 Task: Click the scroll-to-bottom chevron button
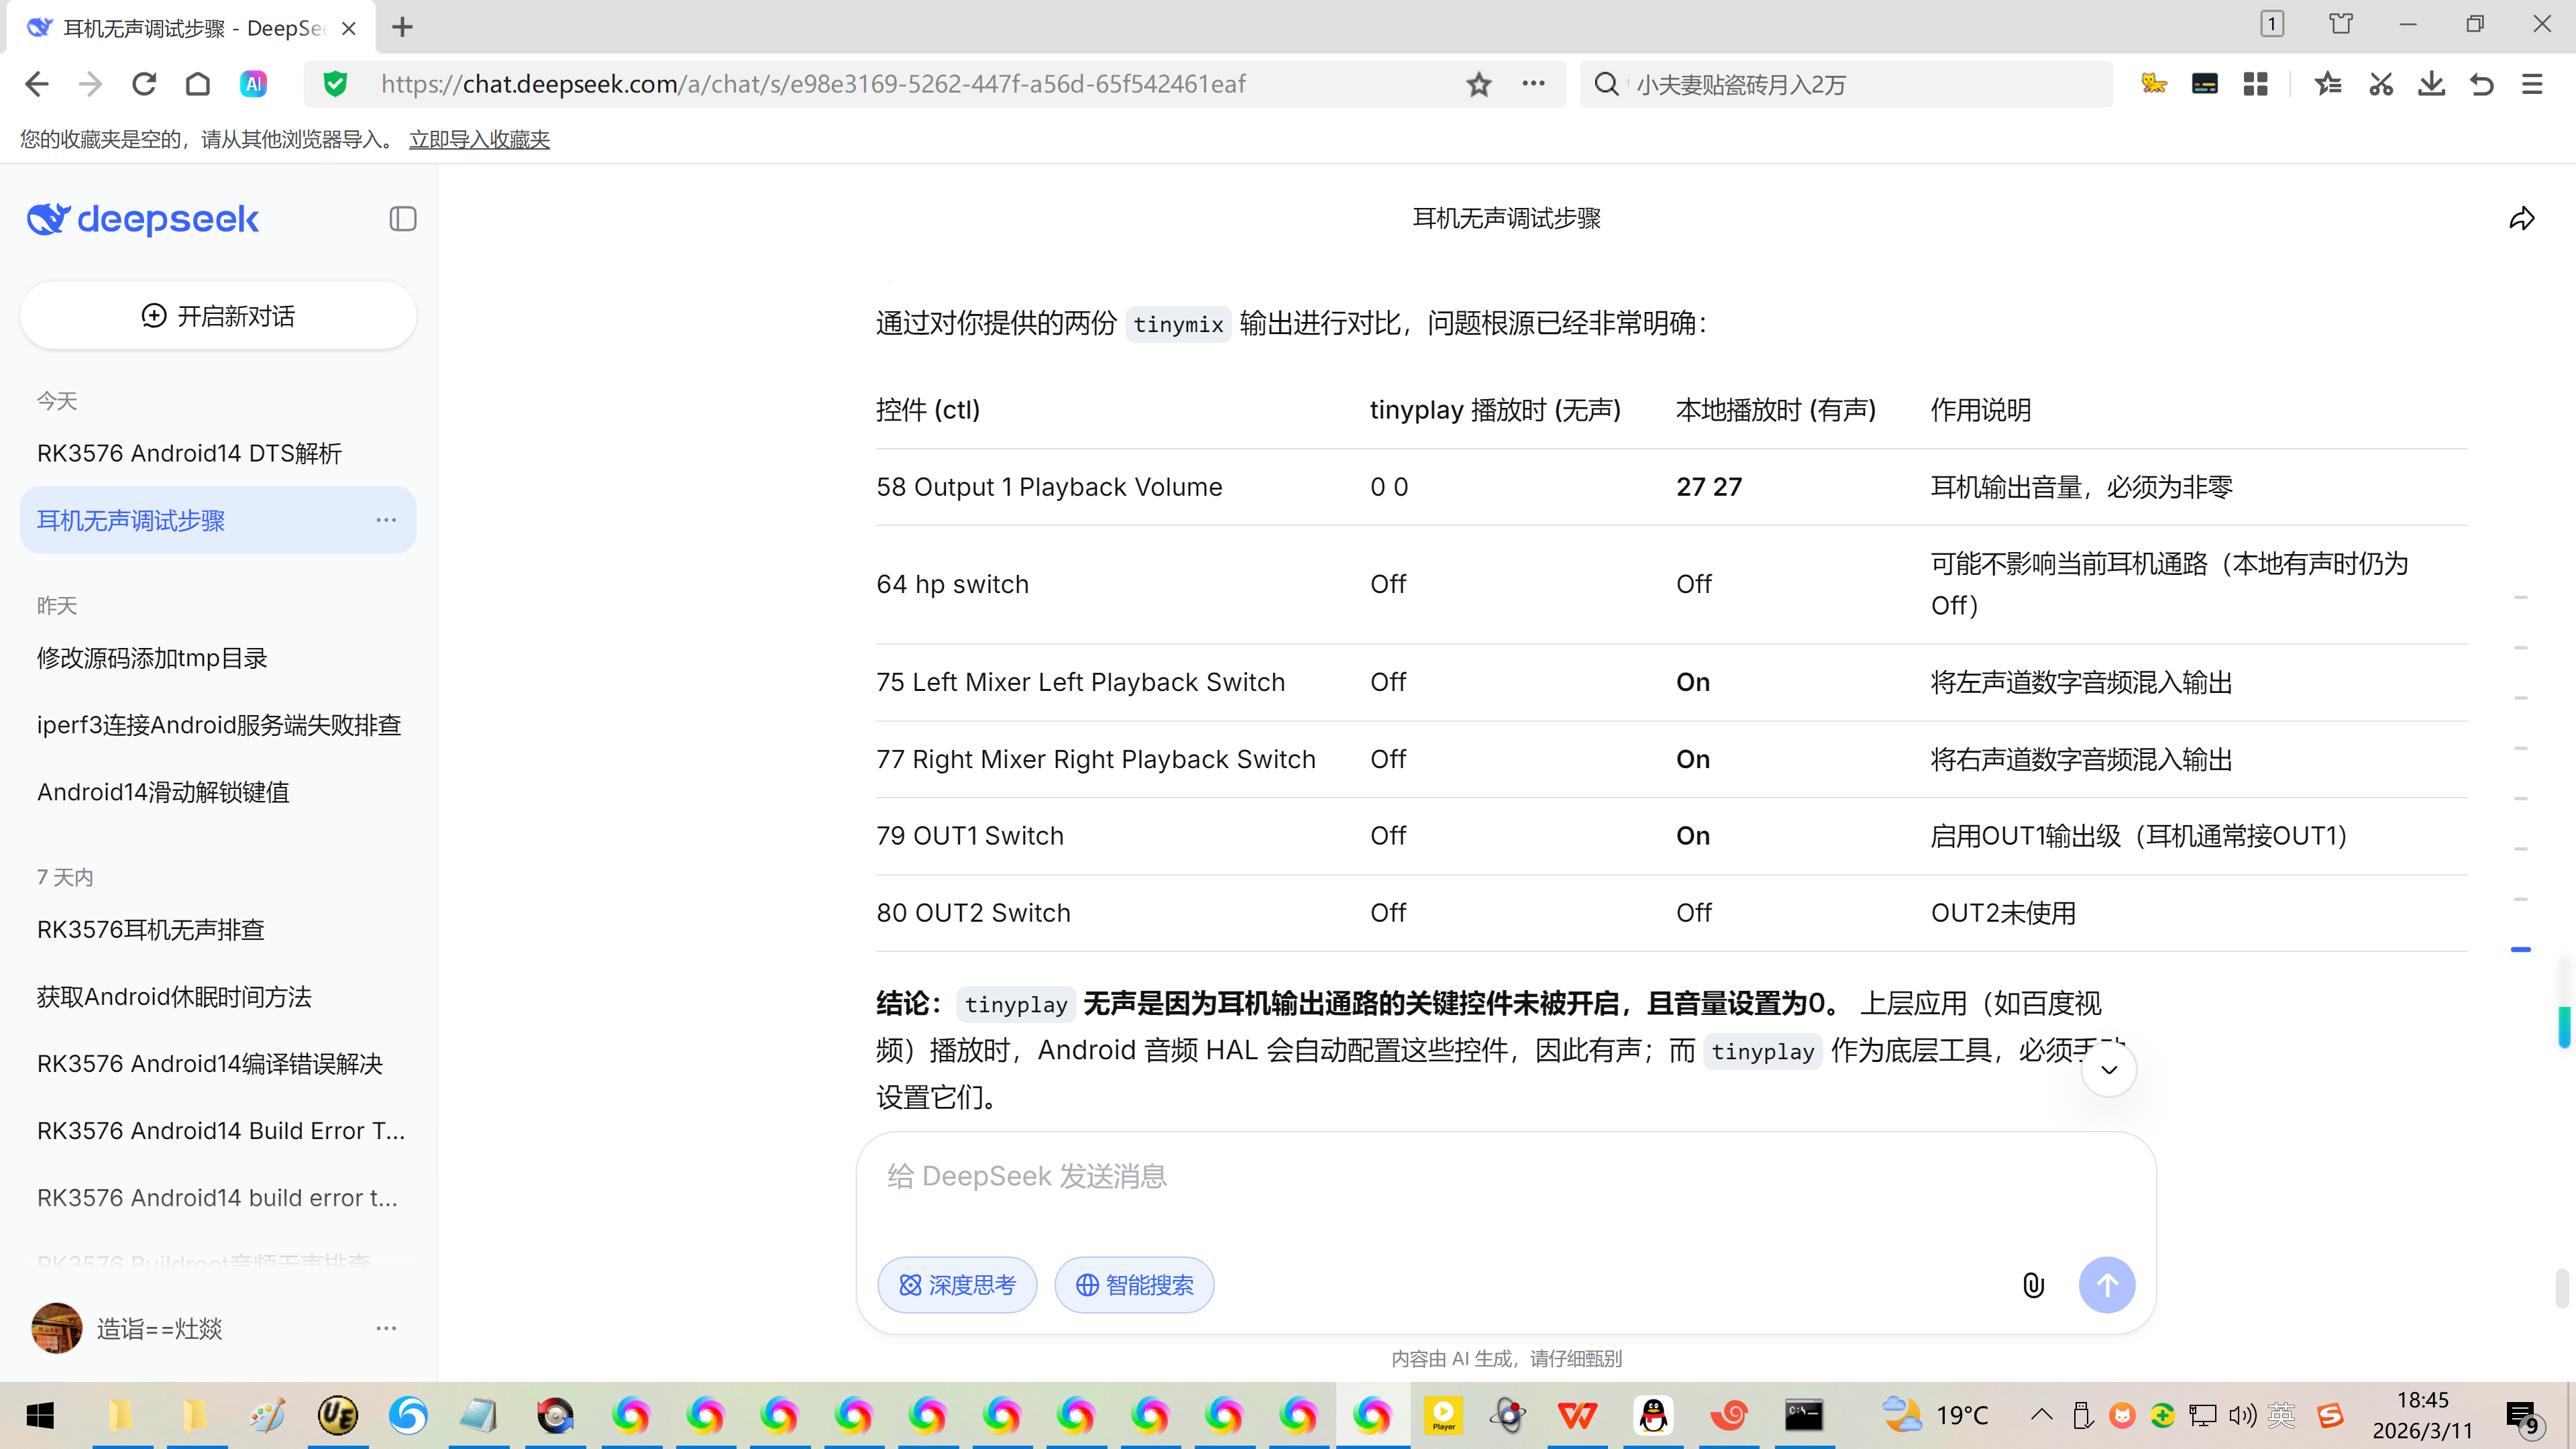pos(2108,1069)
